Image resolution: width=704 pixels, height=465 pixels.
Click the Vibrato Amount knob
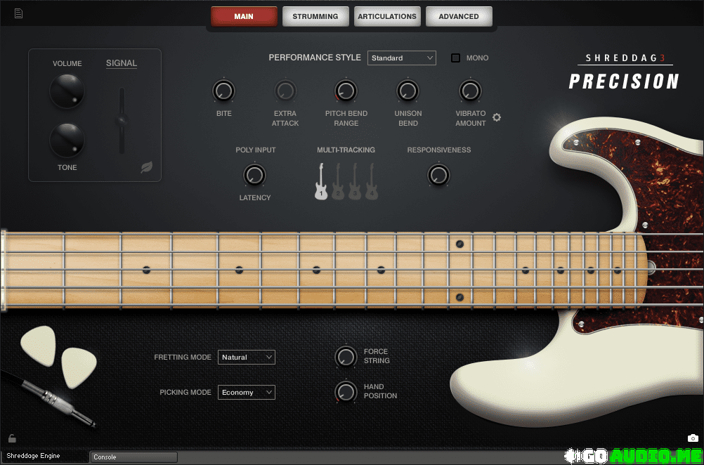point(470,91)
